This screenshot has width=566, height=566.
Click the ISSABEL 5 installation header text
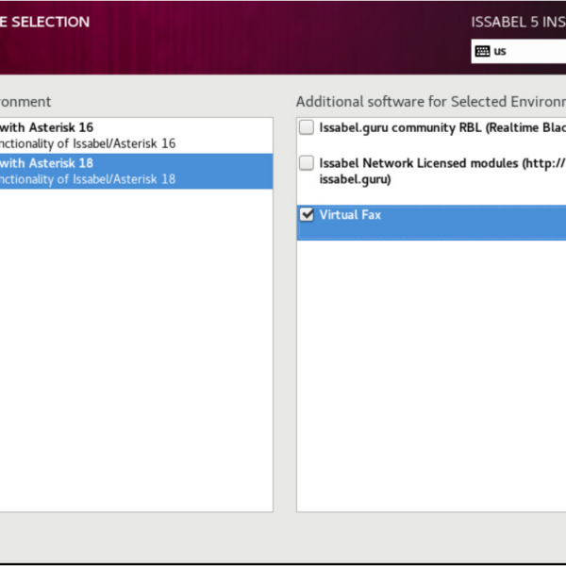click(517, 22)
